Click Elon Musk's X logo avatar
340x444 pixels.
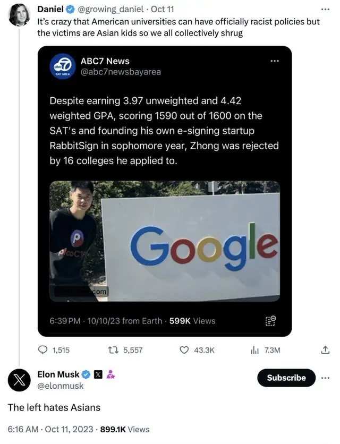(19, 380)
